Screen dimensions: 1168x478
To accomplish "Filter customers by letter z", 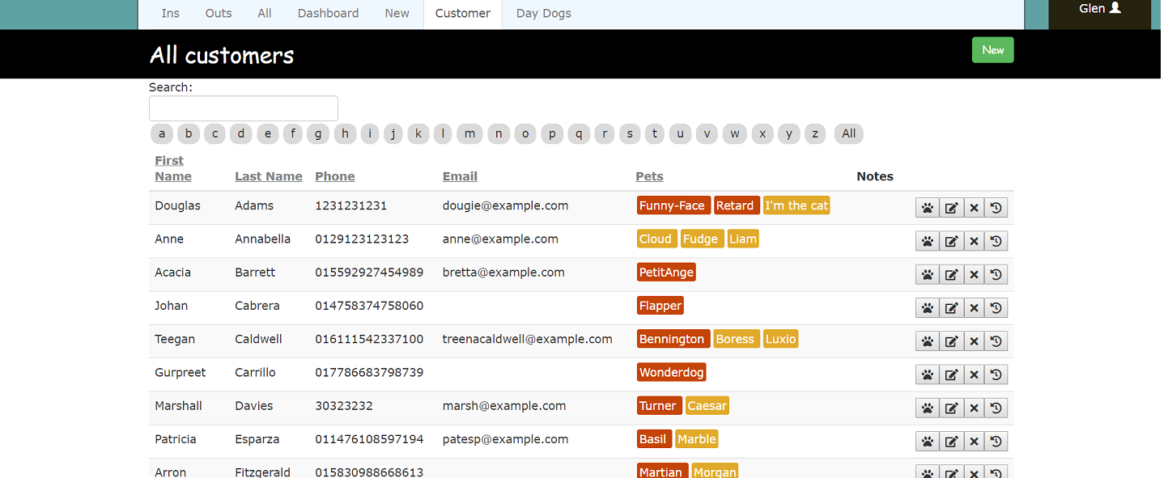I will [x=815, y=133].
